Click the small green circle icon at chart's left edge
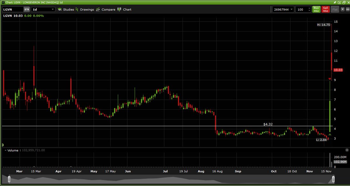The image size is (350, 186). (x=2, y=145)
